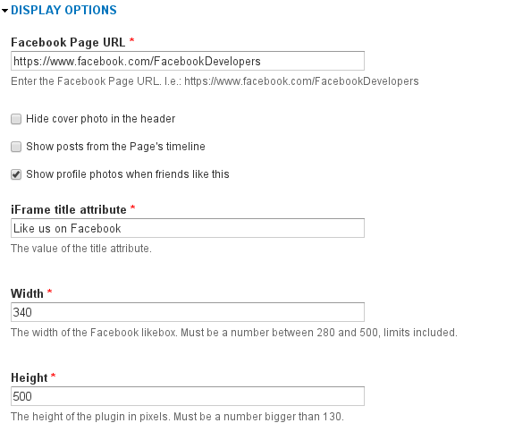Click the iFrame title attribute label
The height and width of the screenshot is (440, 514).
(69, 209)
